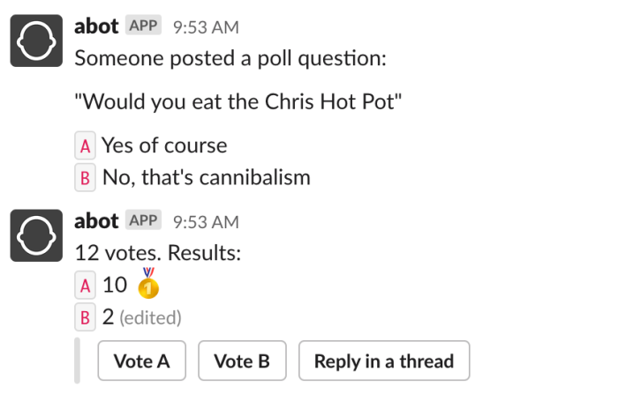Click the 9:53 AM timestamp of poll question

click(206, 27)
